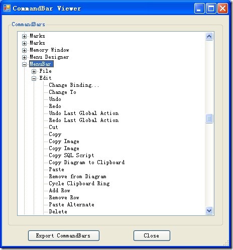This screenshot has width=233, height=250.
Task: Select the 'Add Row' entry
Action: 60,190
